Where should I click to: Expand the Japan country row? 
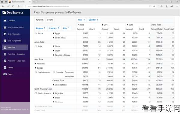[53, 51]
